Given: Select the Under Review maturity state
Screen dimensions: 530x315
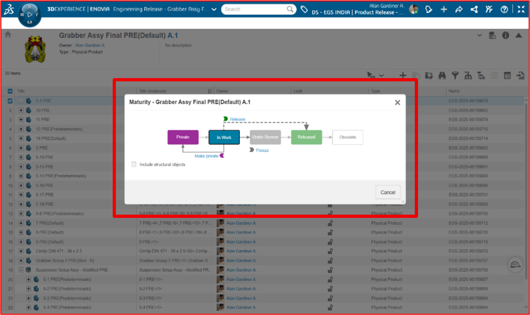Looking at the screenshot, I should [265, 137].
